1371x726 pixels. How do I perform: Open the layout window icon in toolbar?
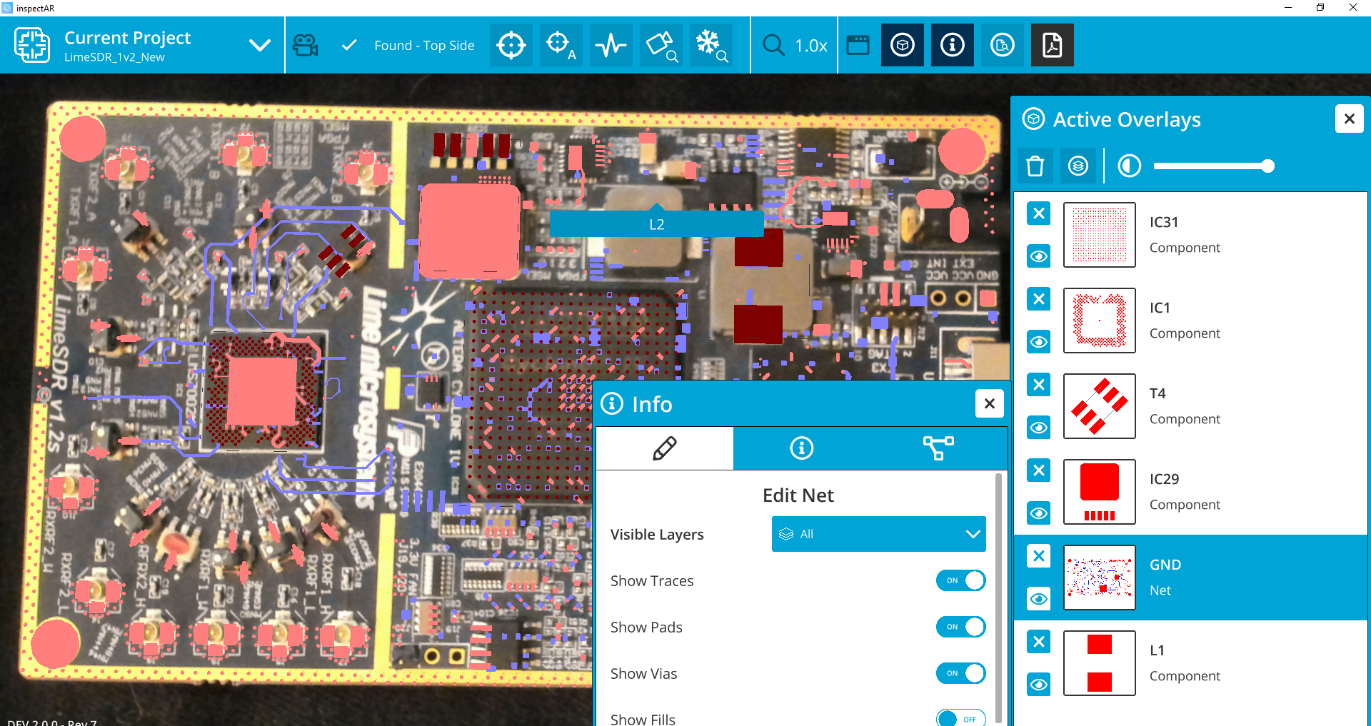[x=858, y=45]
